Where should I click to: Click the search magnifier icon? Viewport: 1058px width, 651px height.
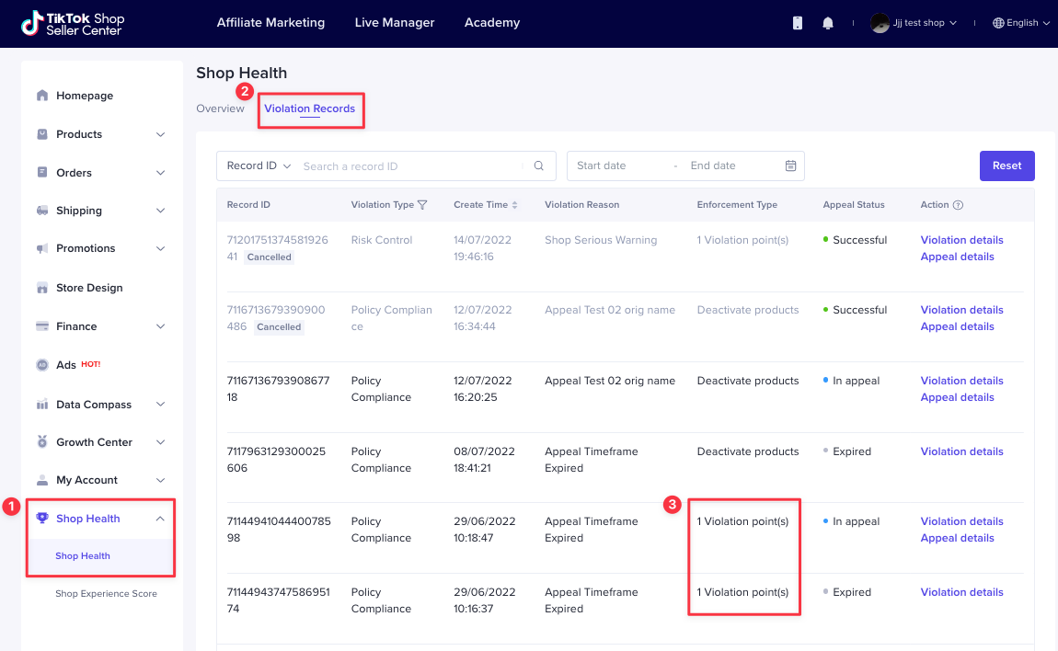coord(539,166)
